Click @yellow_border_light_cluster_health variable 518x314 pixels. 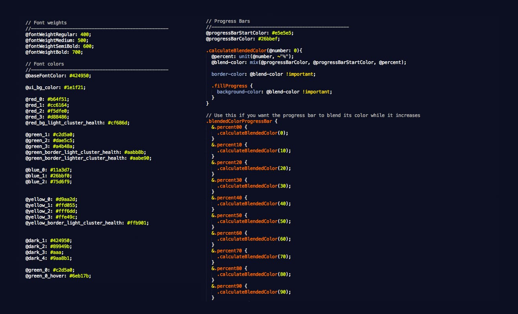[x=75, y=223]
